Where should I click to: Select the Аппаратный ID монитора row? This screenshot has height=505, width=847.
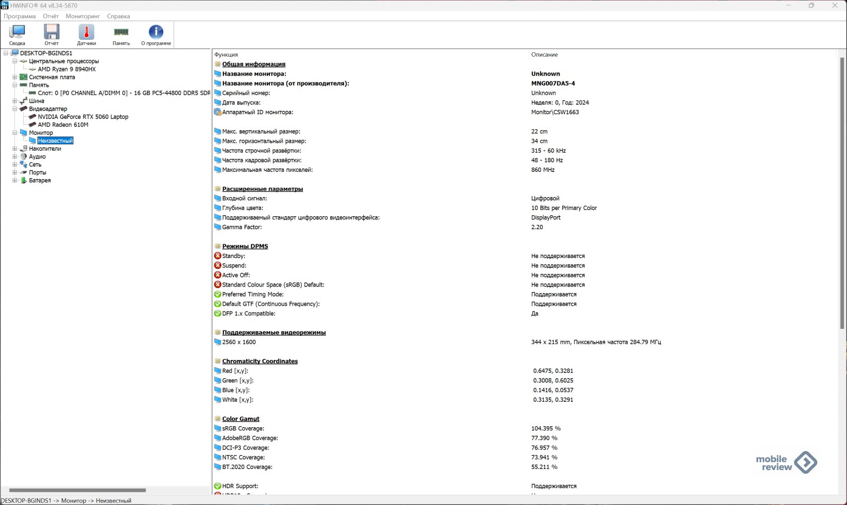click(x=257, y=112)
